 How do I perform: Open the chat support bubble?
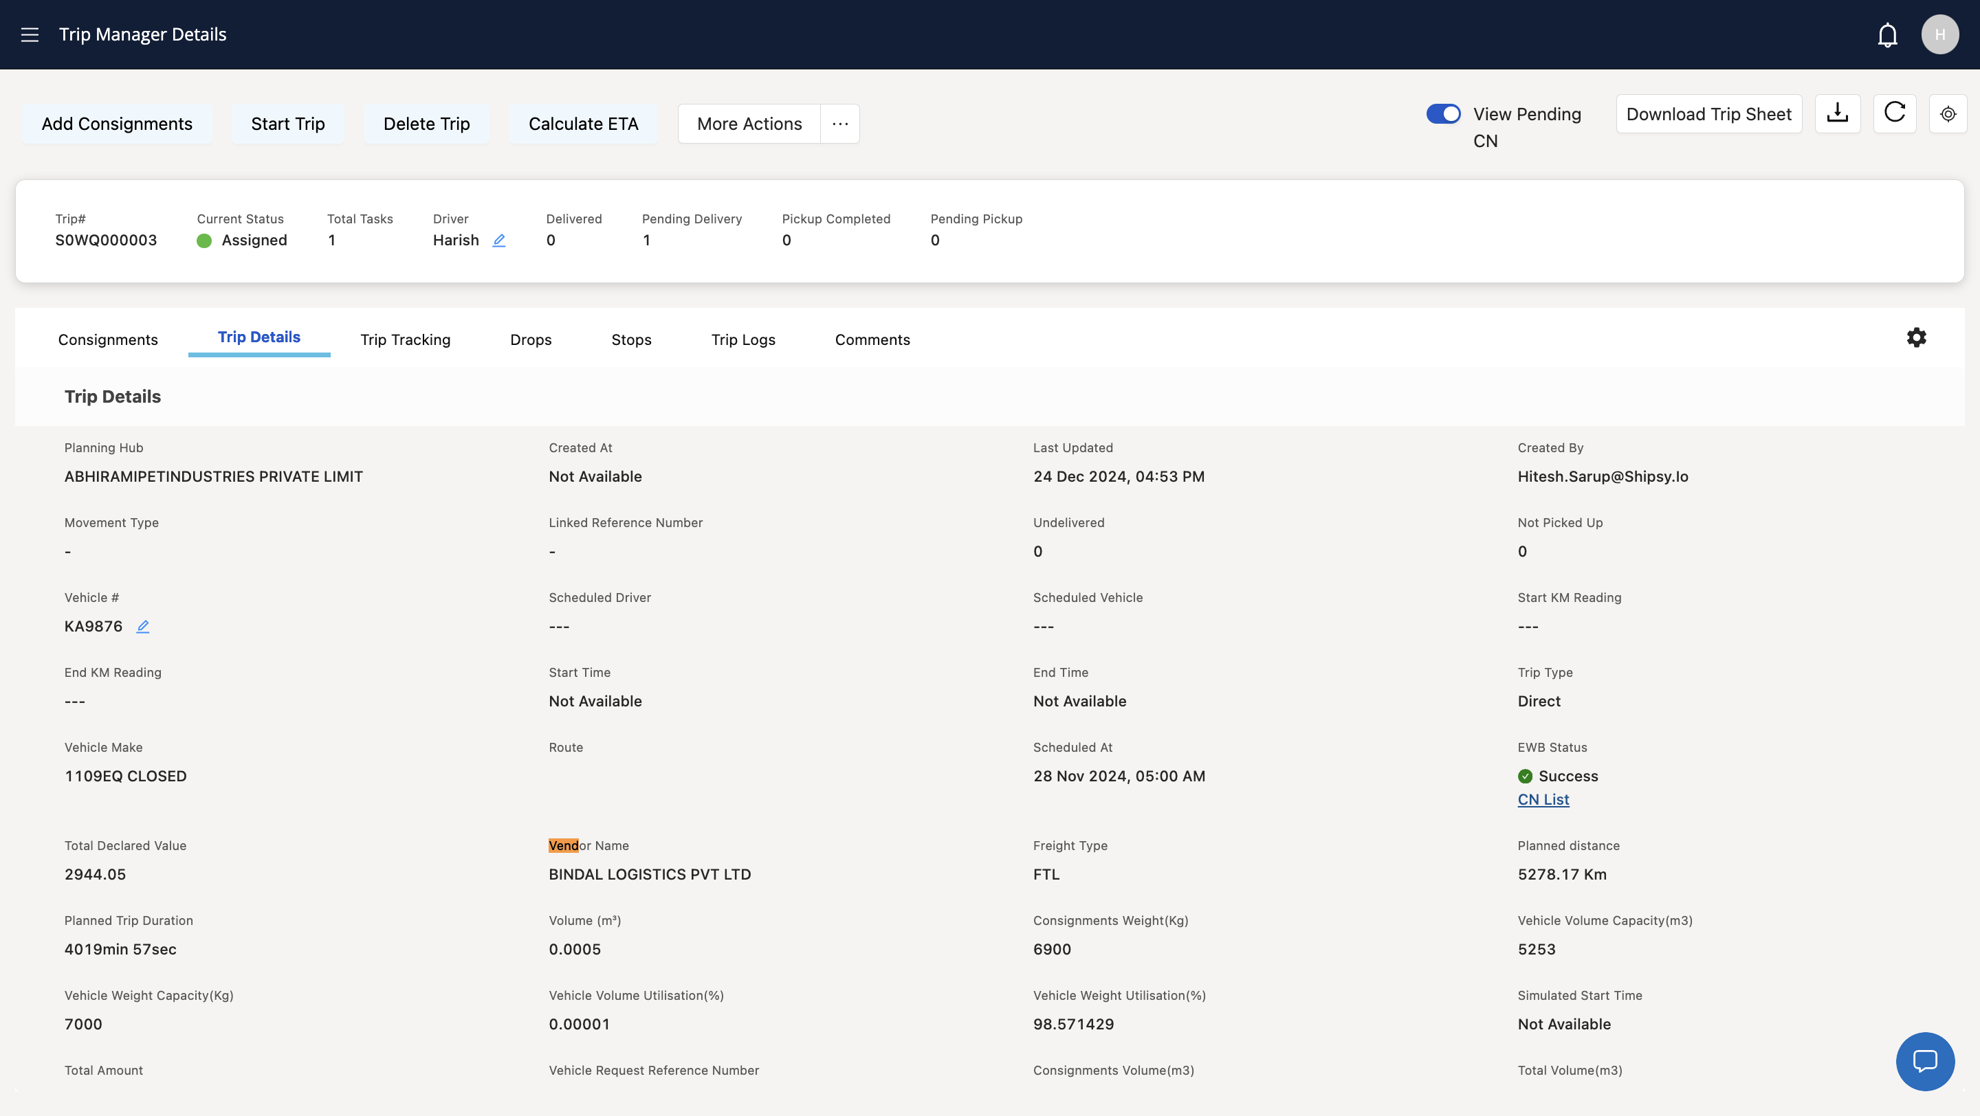click(x=1925, y=1061)
